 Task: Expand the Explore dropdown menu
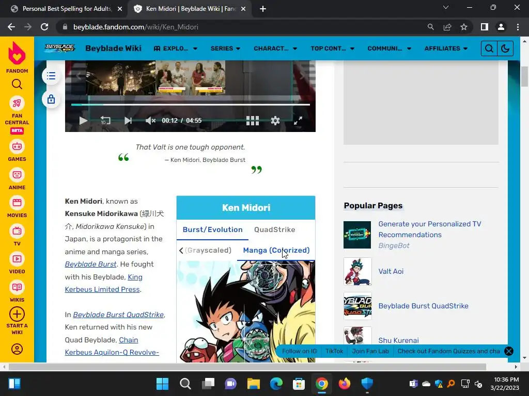coord(176,48)
